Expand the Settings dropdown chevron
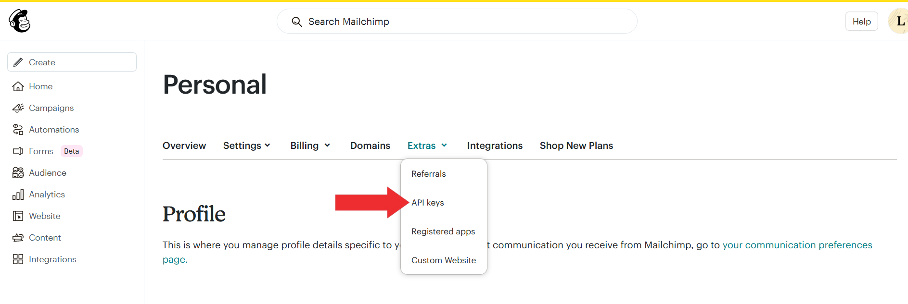This screenshot has height=304, width=908. 268,146
